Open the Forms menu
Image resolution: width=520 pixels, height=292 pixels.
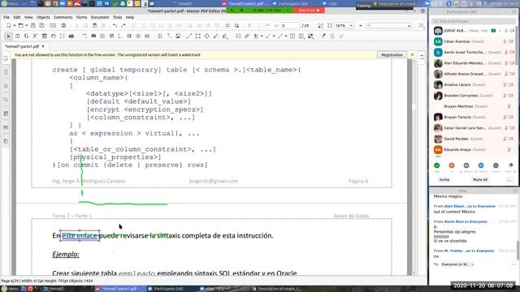[81, 17]
